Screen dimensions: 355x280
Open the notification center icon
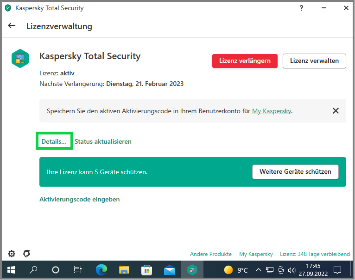tap(337, 270)
